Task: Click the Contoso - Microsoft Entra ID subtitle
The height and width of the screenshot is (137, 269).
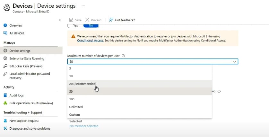Action: pyautogui.click(x=31, y=12)
